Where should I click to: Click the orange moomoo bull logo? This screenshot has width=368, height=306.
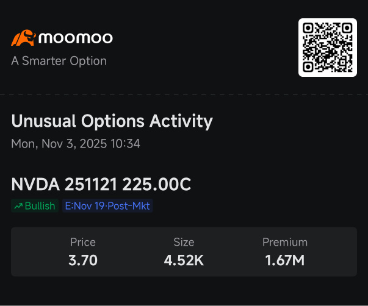[23, 38]
